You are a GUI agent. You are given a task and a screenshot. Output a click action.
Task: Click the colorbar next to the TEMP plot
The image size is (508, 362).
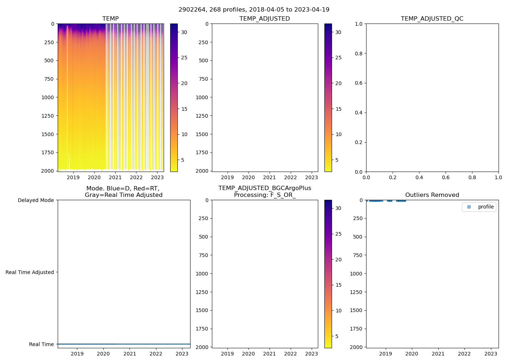coord(174,98)
